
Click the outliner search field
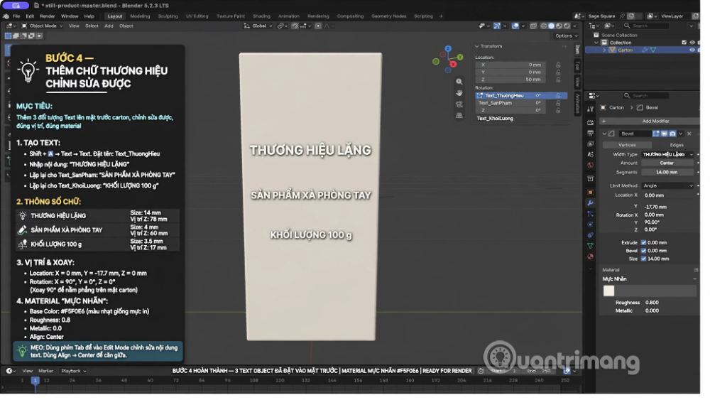(645, 26)
